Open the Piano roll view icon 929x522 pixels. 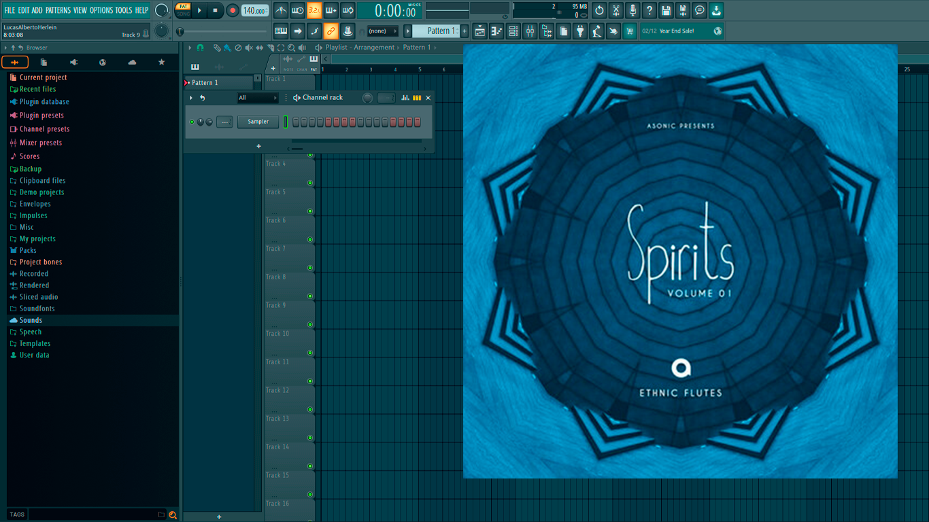496,31
